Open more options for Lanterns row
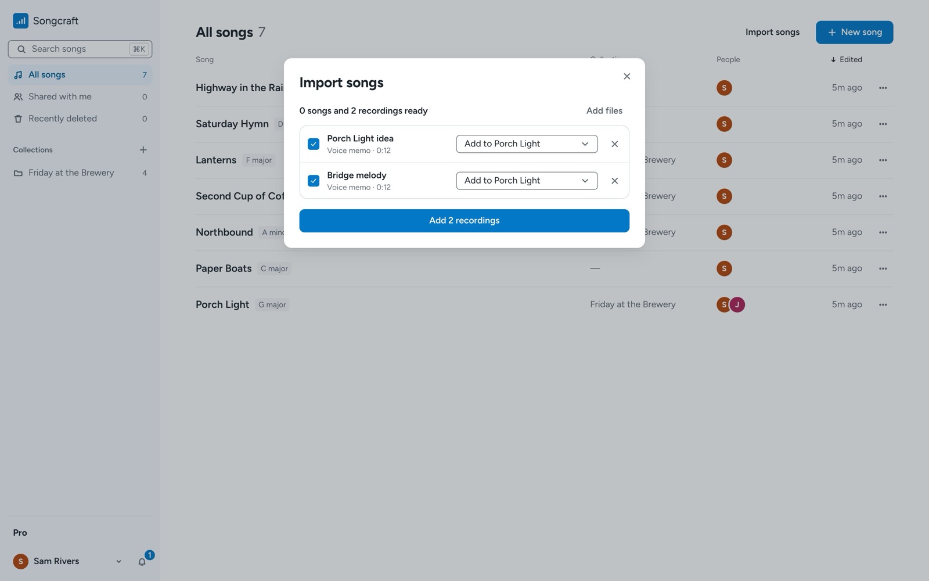 click(x=883, y=160)
